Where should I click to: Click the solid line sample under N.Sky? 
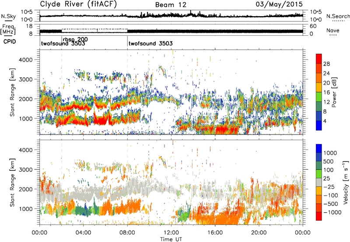[8, 21]
